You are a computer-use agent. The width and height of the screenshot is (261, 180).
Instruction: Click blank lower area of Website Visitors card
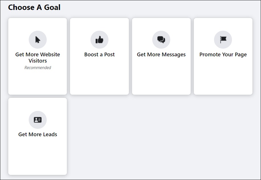coord(38,82)
